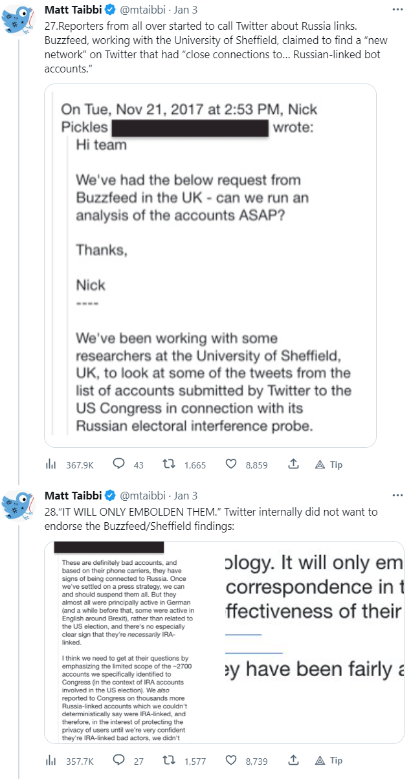The height and width of the screenshot is (779, 411).
Task: View analytics showing 367.9K views
Action: [50, 465]
